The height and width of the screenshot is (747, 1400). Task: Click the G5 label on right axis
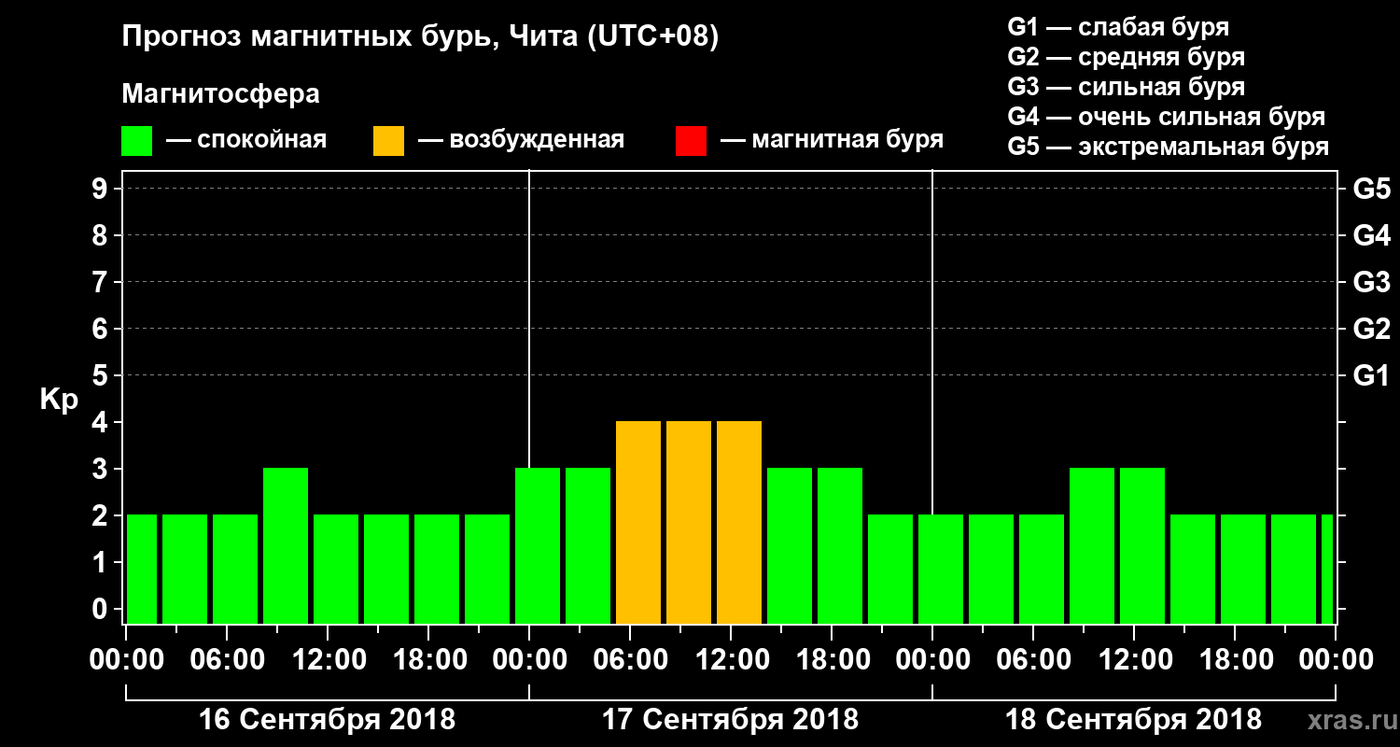coord(1371,189)
